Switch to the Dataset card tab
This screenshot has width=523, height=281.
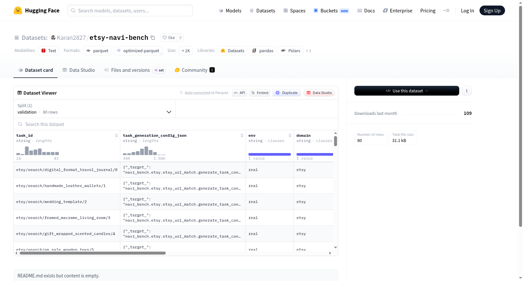pos(36,70)
